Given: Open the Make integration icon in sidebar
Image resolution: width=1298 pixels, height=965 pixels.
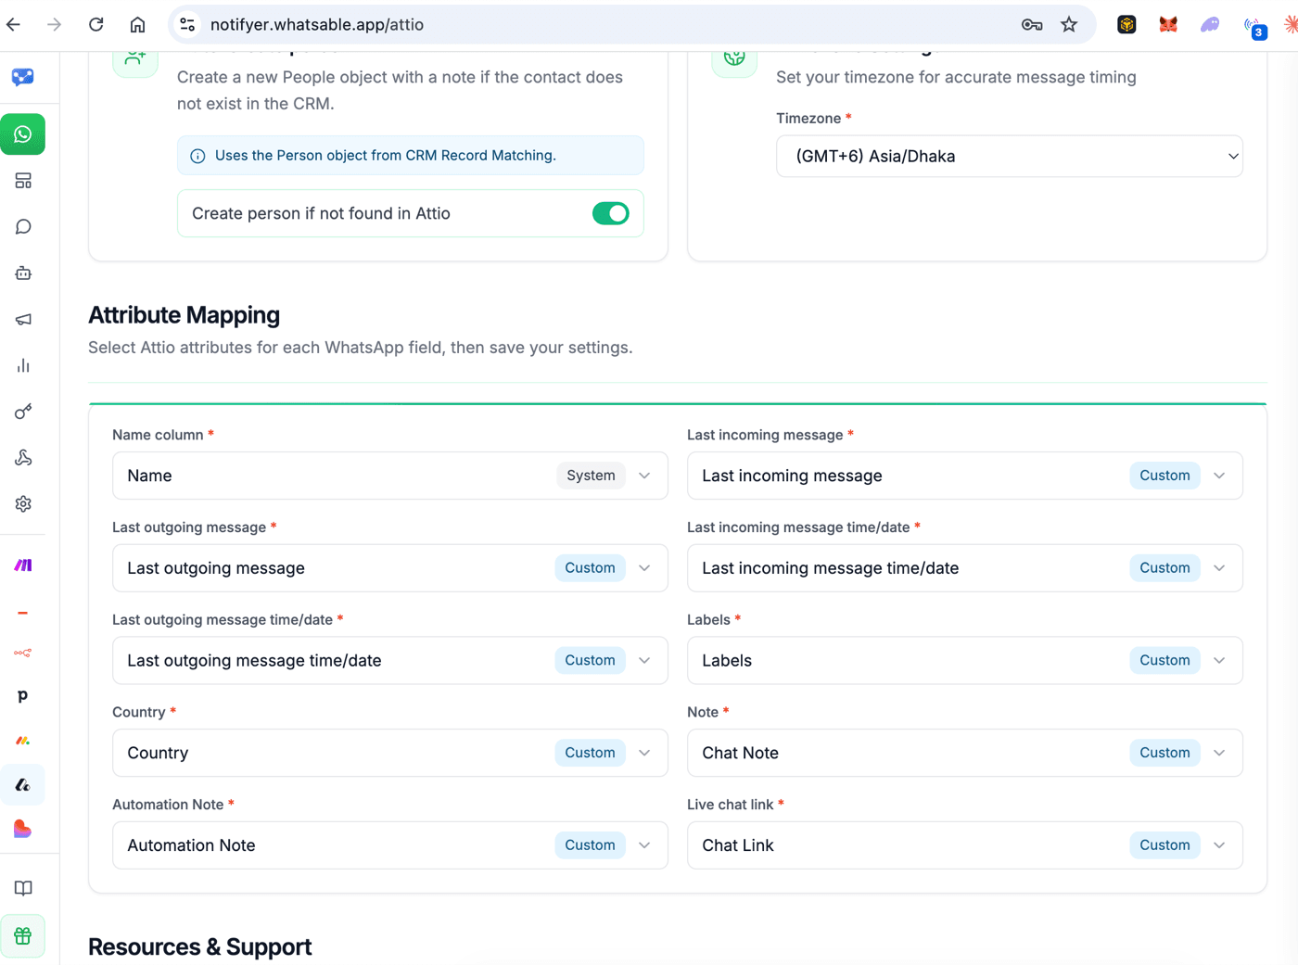Looking at the screenshot, I should click(x=23, y=565).
